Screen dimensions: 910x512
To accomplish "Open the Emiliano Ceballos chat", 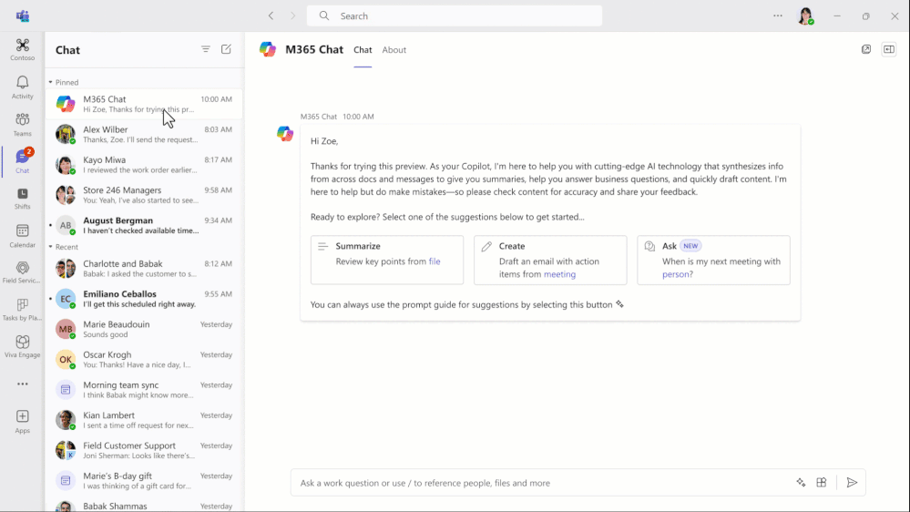I will coord(144,299).
